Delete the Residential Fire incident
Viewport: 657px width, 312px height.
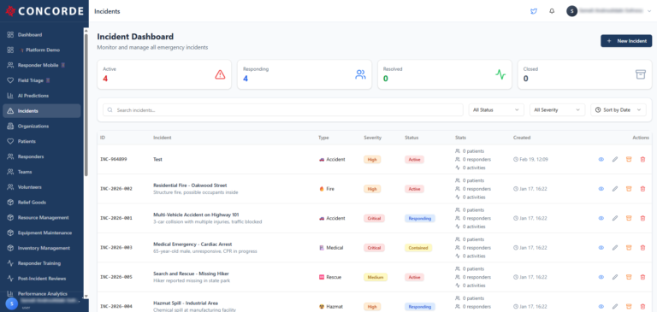642,189
